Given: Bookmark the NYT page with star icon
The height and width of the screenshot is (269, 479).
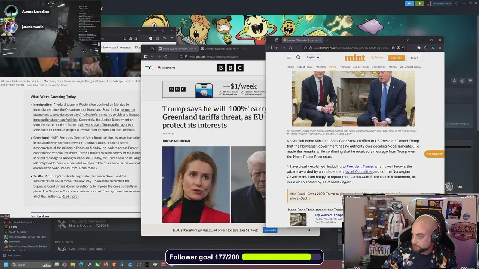Looking at the screenshot, I should [135, 38].
